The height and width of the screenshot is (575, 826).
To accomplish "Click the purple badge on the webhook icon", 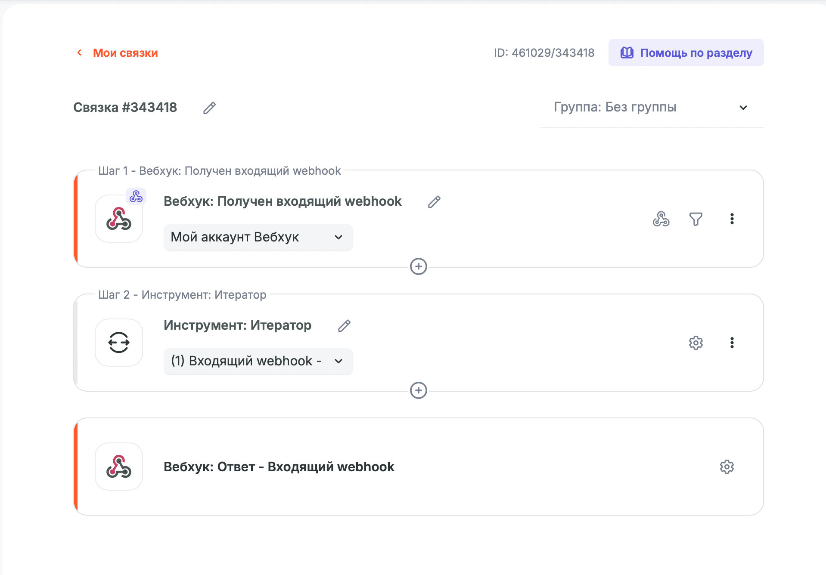I will (x=136, y=196).
